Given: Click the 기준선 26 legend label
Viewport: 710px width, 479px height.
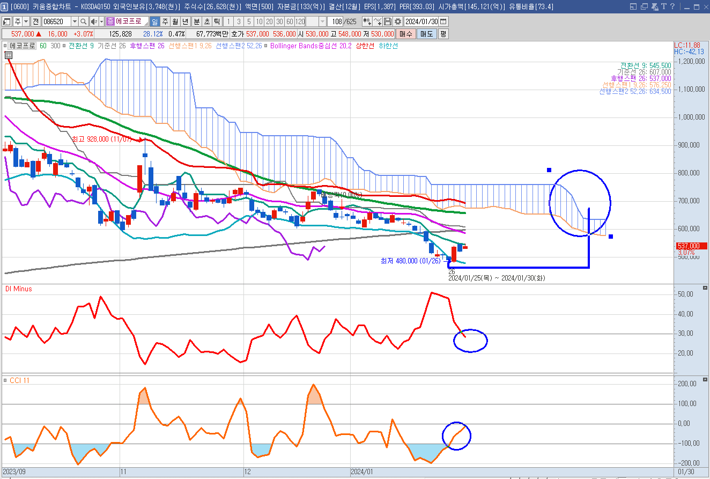Looking at the screenshot, I should (111, 46).
